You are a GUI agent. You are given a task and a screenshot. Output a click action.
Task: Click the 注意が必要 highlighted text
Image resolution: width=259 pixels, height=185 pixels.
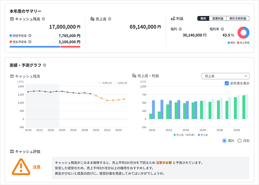point(164,163)
